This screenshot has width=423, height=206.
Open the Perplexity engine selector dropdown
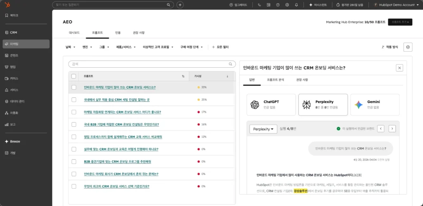click(263, 129)
